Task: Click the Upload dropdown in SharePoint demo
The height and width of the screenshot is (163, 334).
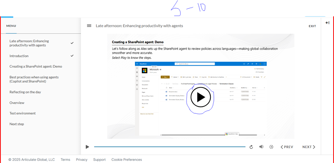Action: tap(175, 77)
